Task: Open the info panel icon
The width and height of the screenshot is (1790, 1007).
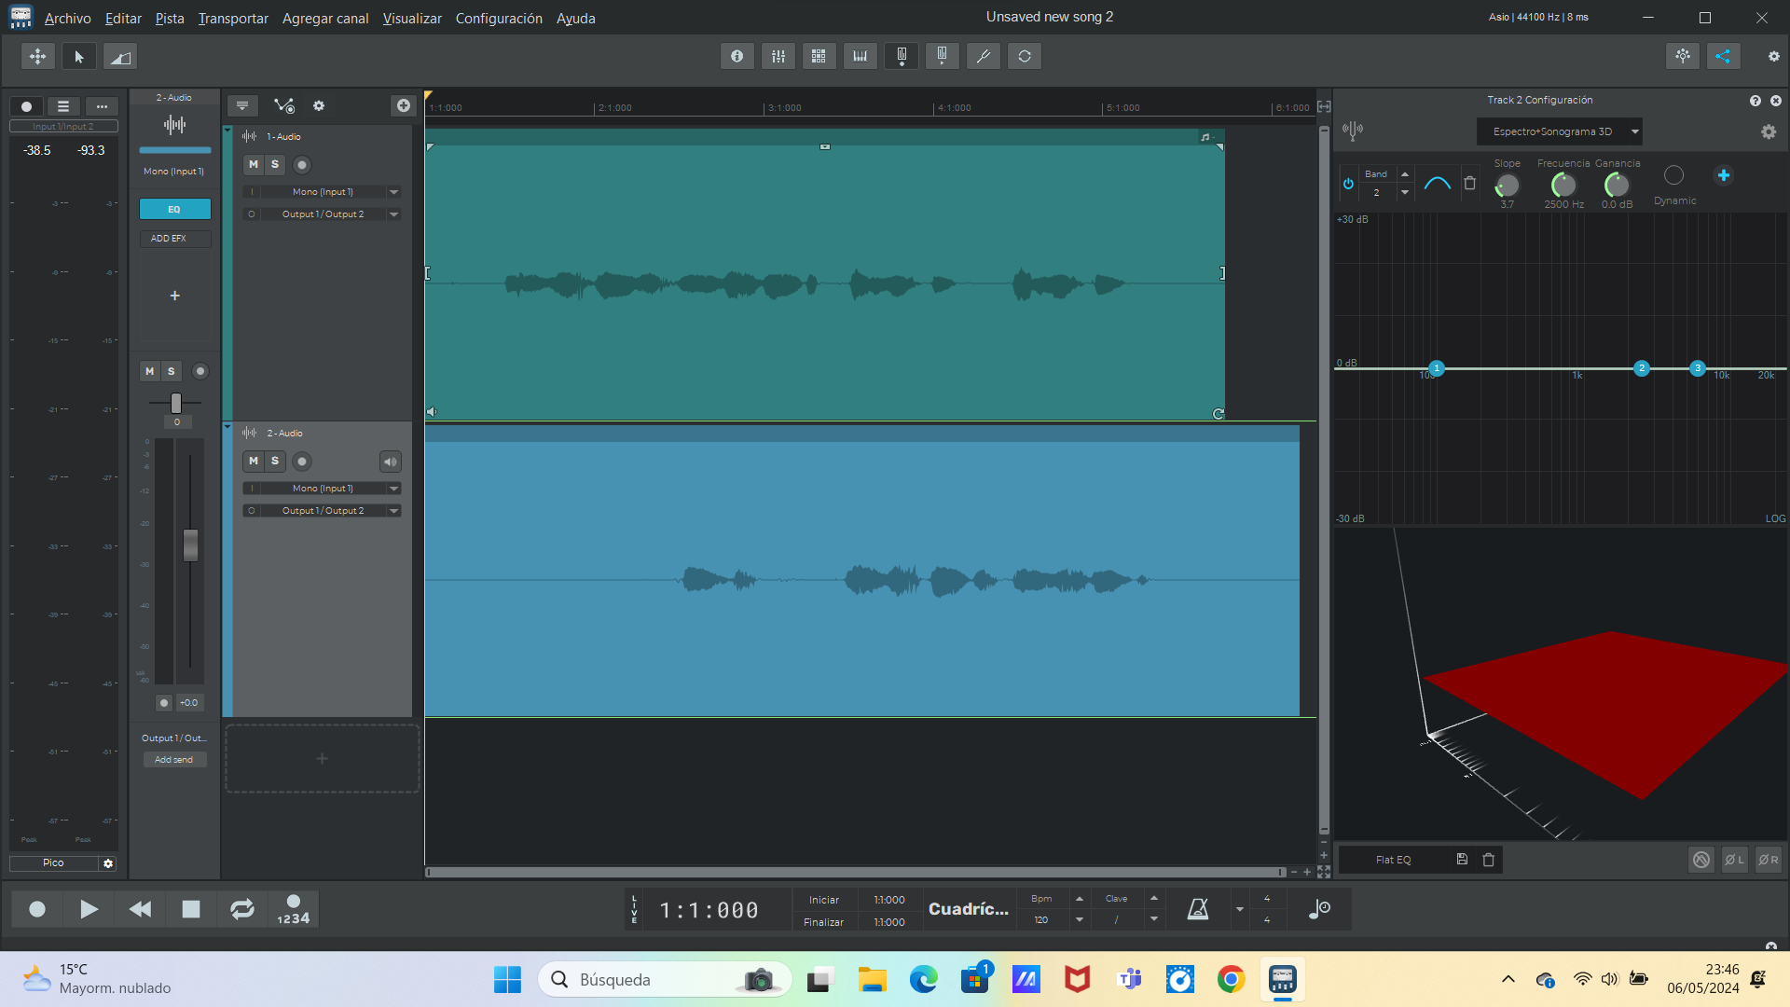Action: pyautogui.click(x=737, y=56)
